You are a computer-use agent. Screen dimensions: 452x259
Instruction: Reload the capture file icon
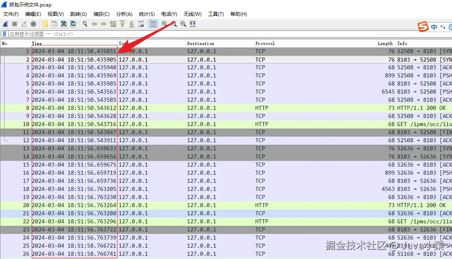(73, 24)
